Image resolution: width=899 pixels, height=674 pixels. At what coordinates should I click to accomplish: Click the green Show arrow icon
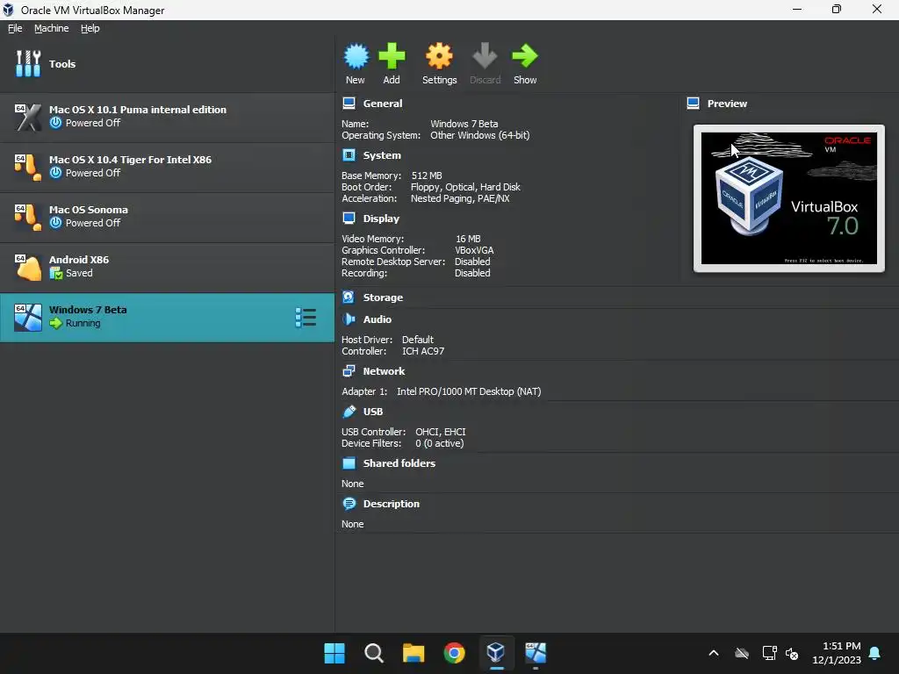[x=525, y=56]
